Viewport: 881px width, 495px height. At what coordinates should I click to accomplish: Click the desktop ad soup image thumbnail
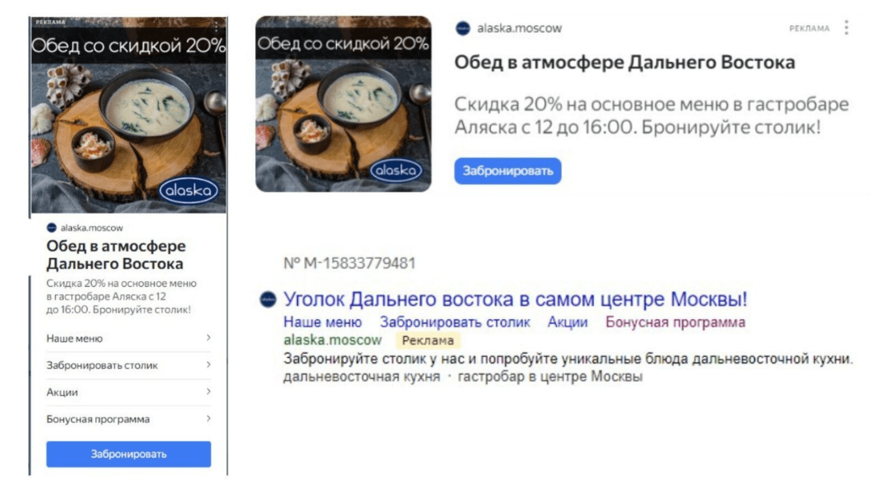(343, 104)
